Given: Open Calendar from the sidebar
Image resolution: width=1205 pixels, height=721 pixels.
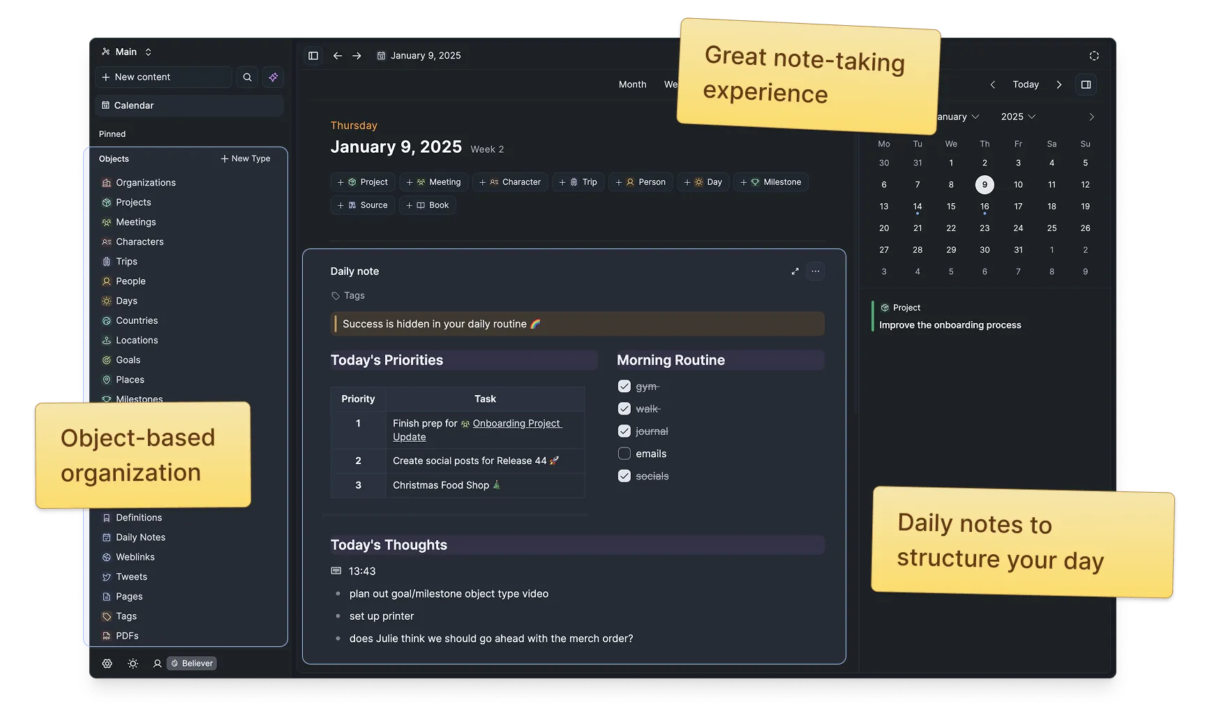Looking at the screenshot, I should coord(135,105).
